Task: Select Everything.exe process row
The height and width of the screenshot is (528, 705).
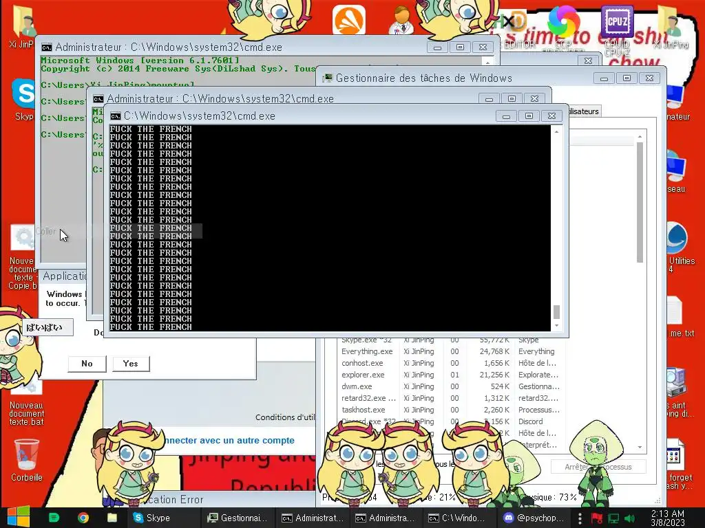Action: tap(450, 351)
